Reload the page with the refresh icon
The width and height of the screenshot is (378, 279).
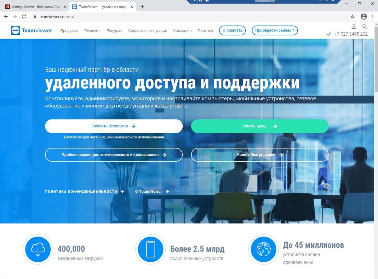point(24,16)
